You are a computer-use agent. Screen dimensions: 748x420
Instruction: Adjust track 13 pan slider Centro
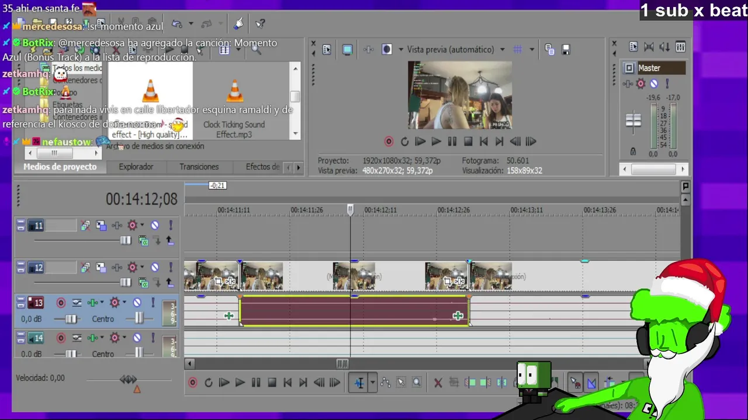click(x=138, y=318)
